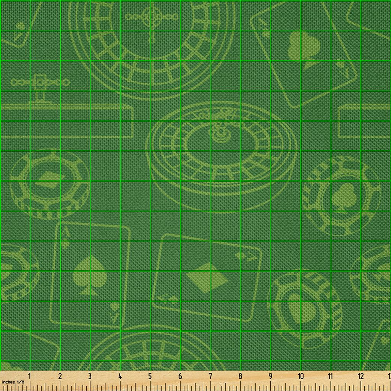Screen dimensions: 391x391
Task: Pick the number 4 on the ruler
Action: (x=120, y=376)
